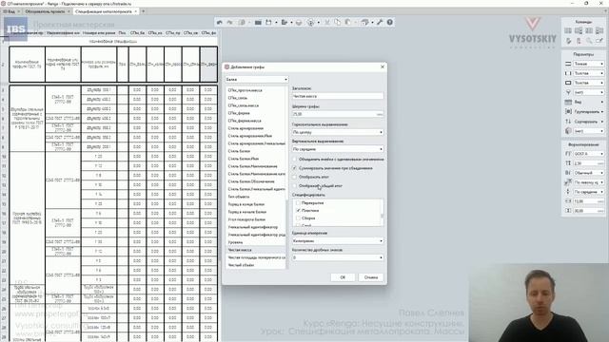
Task: Open the "Обычный" font style dropdown
Action: (589, 173)
